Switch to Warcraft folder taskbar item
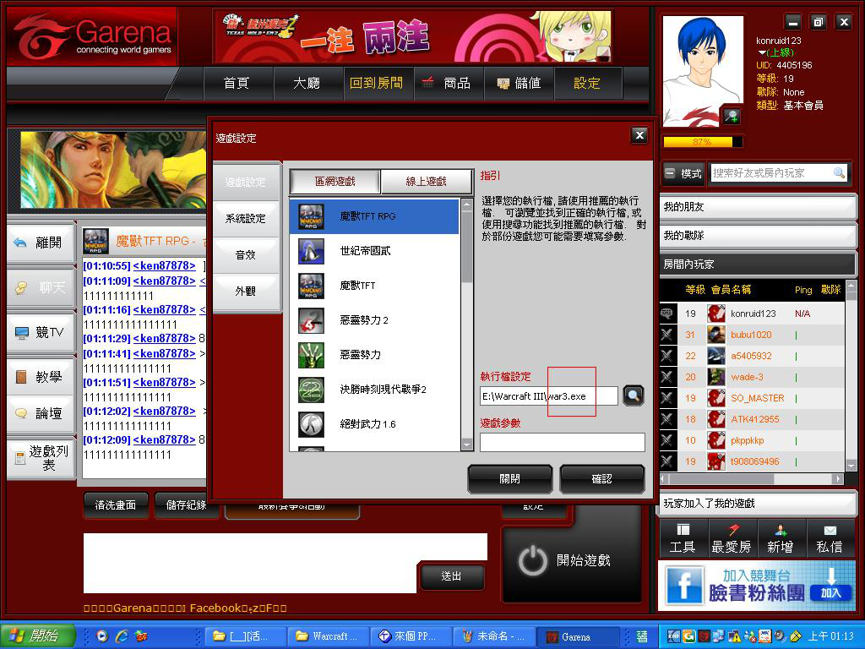Image resolution: width=865 pixels, height=649 pixels. coord(328,636)
